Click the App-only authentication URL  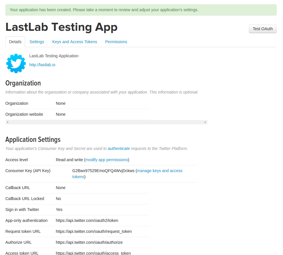point(87,220)
